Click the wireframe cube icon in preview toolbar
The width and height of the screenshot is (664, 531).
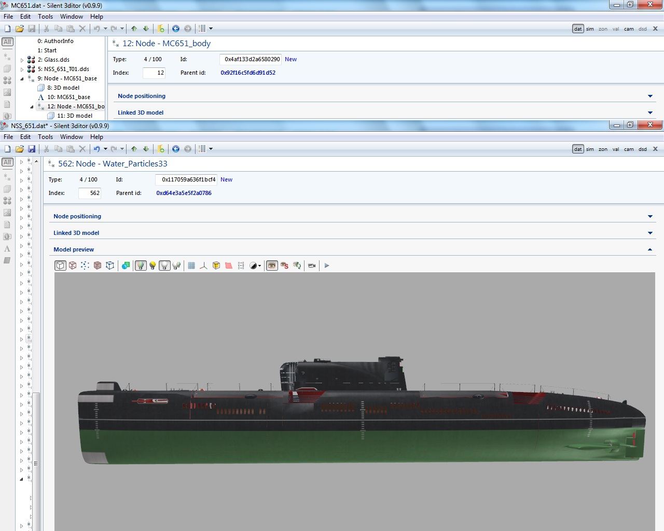(x=73, y=265)
